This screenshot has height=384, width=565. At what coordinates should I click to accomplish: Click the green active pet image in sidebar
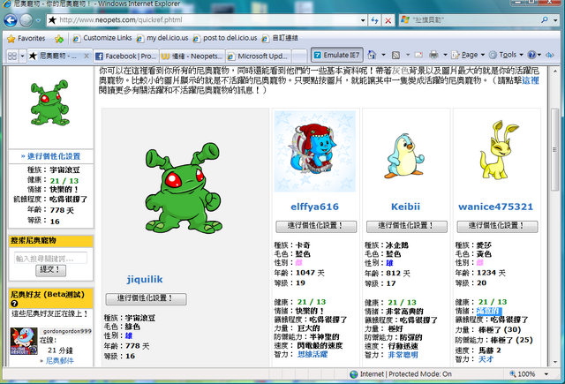49,103
